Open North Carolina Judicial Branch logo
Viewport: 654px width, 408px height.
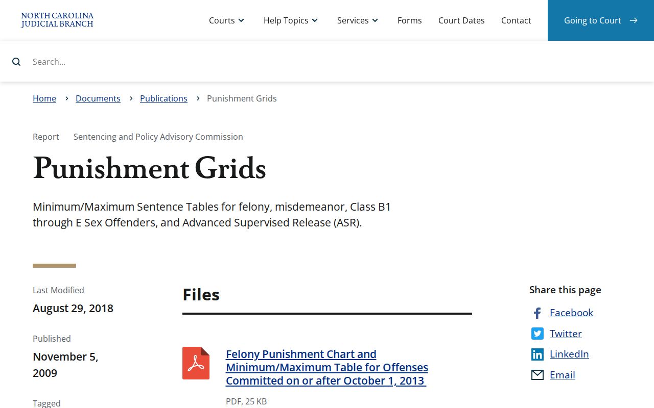[x=57, y=20]
